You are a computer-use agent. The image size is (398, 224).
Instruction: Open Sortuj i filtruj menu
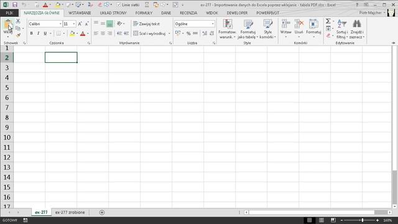click(x=342, y=29)
